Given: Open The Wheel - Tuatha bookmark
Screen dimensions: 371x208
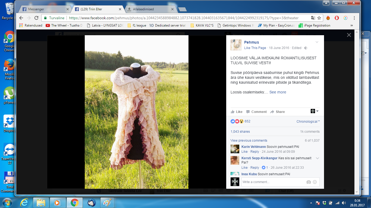Looking at the screenshot, I should point(64,25).
